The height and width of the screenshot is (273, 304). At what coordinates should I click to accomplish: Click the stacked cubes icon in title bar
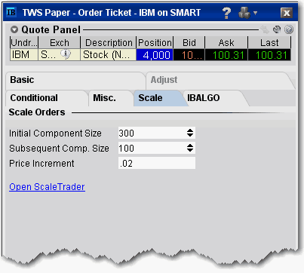pyautogui.click(x=244, y=13)
